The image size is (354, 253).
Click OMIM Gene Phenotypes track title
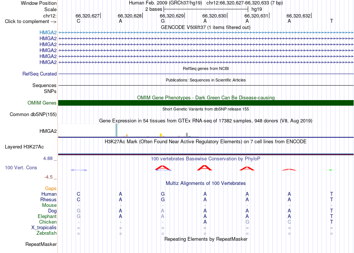(206, 97)
